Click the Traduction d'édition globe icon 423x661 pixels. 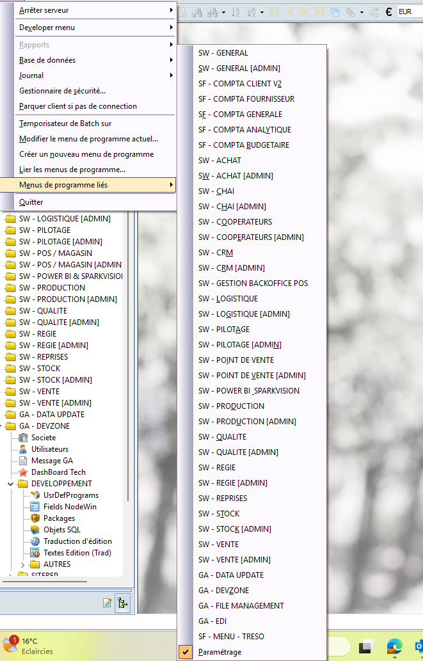tap(36, 541)
